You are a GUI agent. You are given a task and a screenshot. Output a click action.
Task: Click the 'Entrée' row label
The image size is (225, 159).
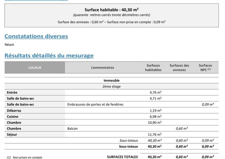tap(12, 93)
